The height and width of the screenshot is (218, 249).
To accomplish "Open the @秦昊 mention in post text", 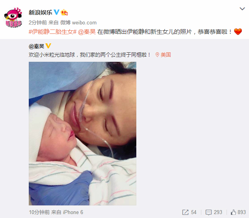I will (87, 32).
